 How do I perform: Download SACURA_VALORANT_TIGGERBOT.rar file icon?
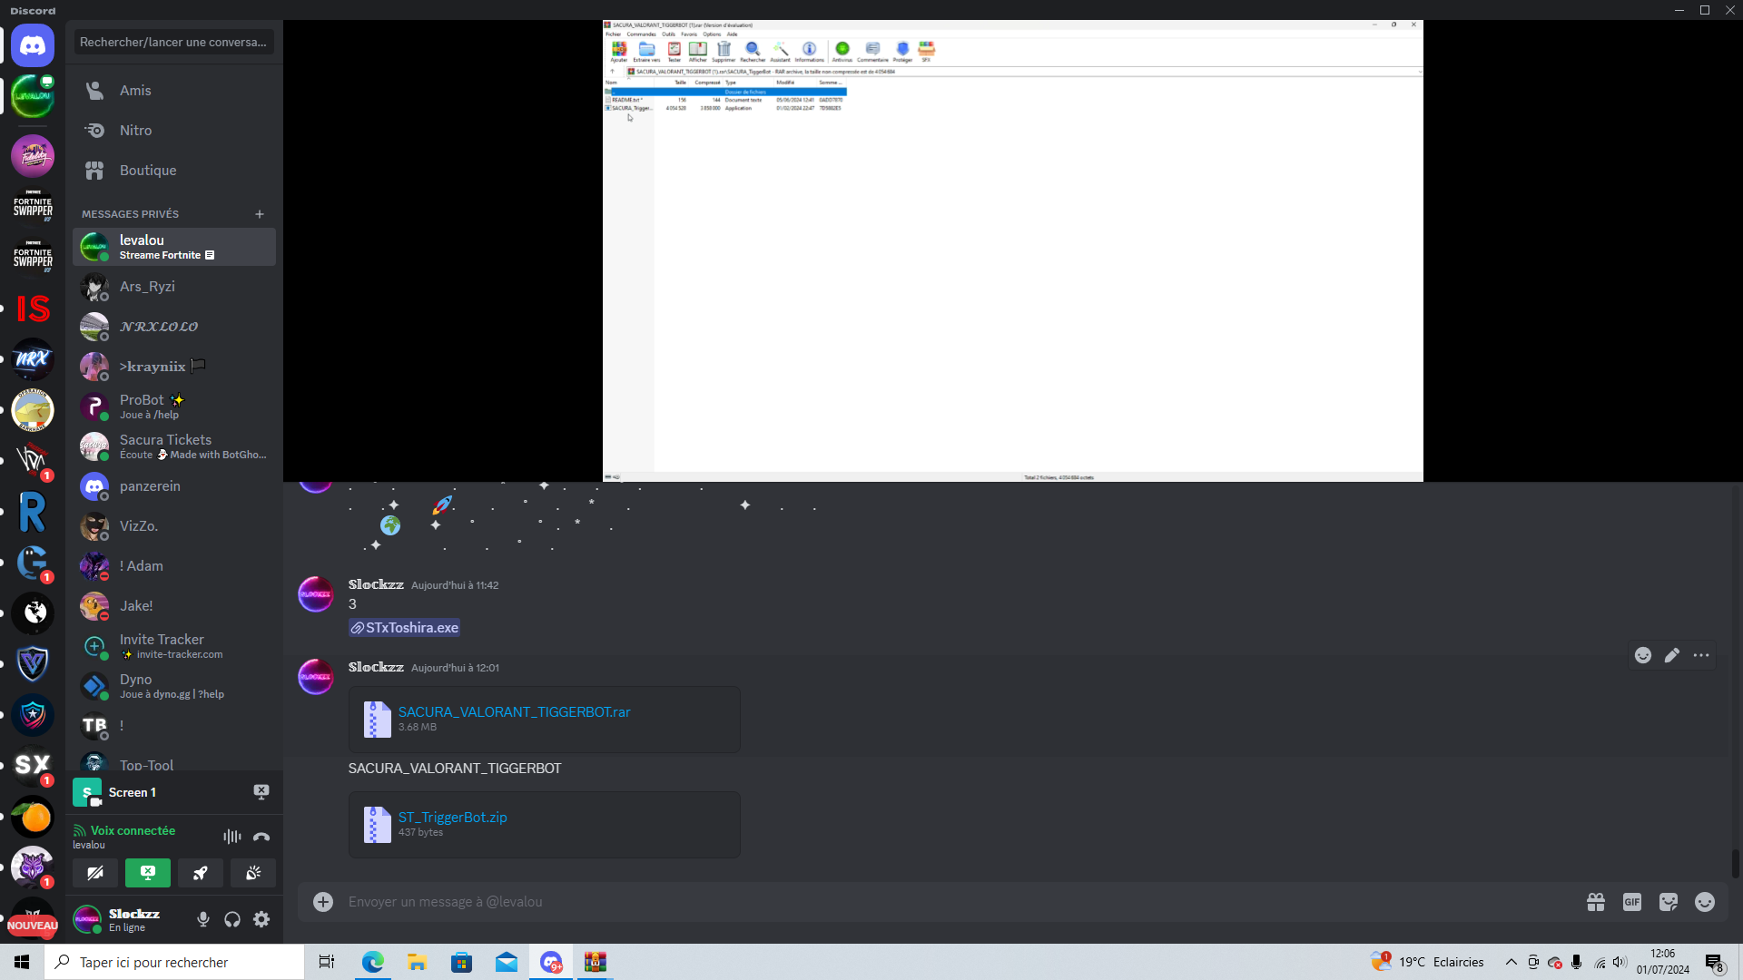click(377, 719)
